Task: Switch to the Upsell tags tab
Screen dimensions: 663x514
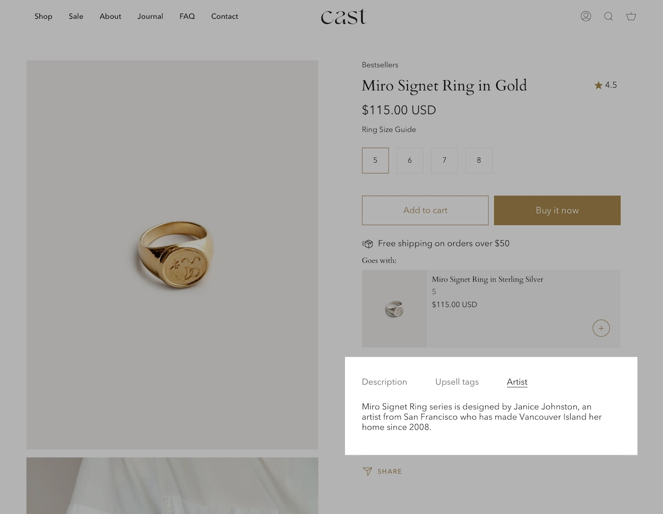Action: (457, 382)
